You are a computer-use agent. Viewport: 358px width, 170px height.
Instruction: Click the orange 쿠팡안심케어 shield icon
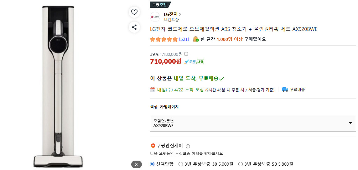[x=153, y=145]
